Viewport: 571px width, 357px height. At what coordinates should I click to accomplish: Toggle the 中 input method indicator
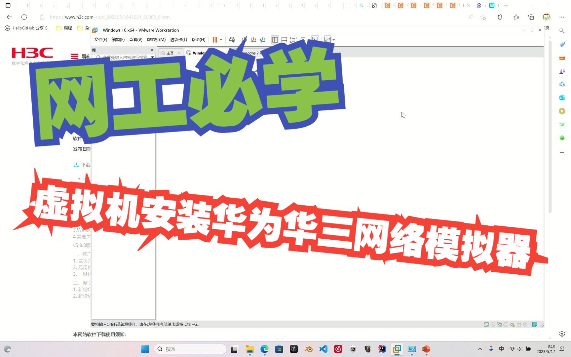tap(502, 349)
